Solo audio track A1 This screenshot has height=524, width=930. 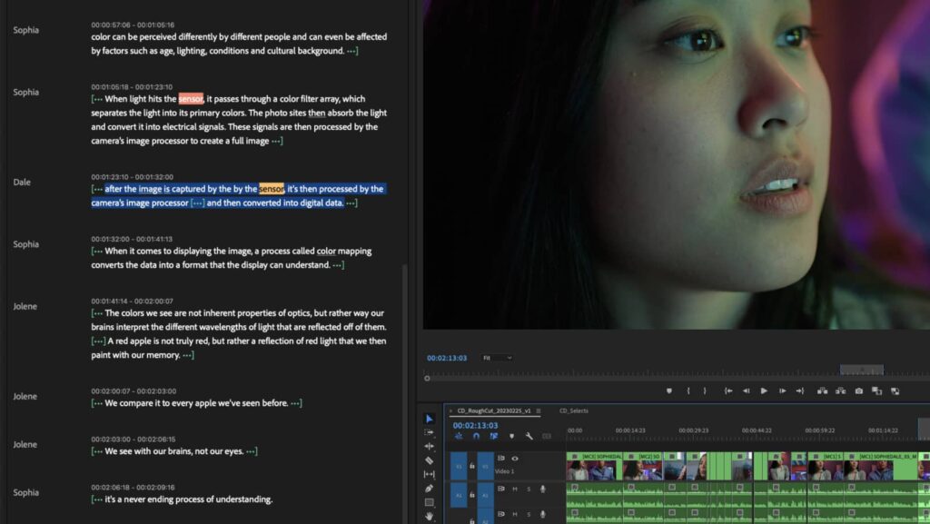point(529,489)
